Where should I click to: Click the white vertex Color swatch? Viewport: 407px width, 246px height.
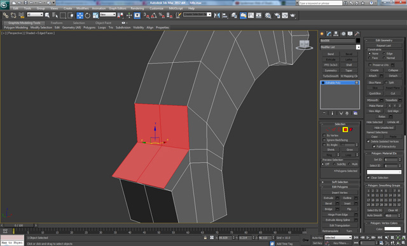tap(392, 229)
